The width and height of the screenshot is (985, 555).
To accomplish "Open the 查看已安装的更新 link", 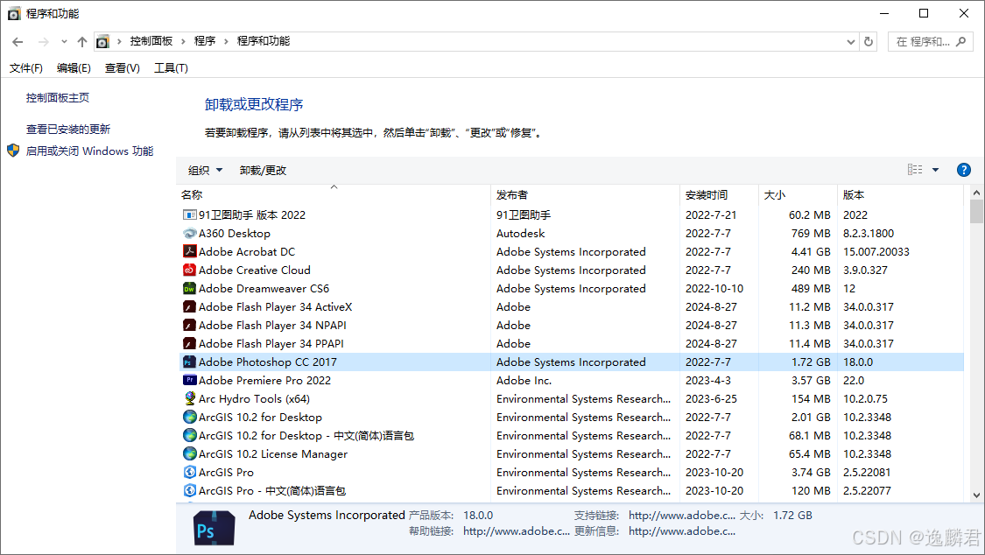I will [x=67, y=129].
